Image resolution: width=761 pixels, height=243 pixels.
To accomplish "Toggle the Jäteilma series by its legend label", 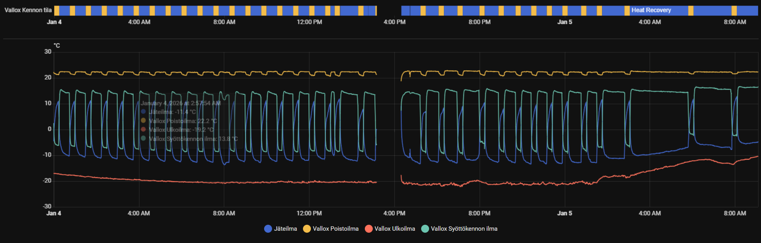I will 285,229.
